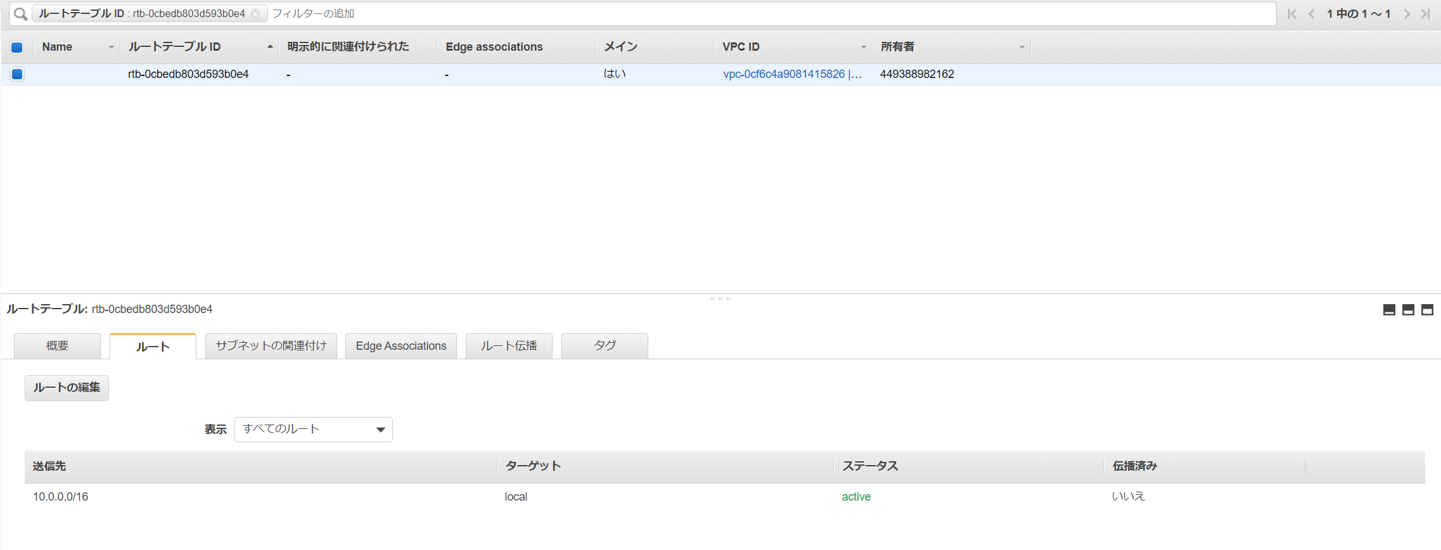Set details pane to half-height layout icon
The width and height of the screenshot is (1441, 550).
pyautogui.click(x=1408, y=310)
